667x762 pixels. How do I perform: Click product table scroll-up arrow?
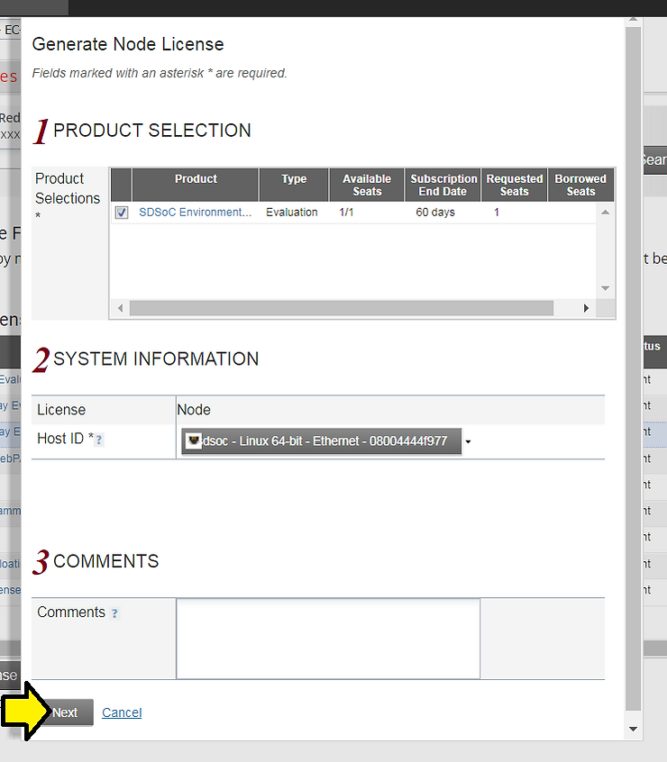(605, 213)
